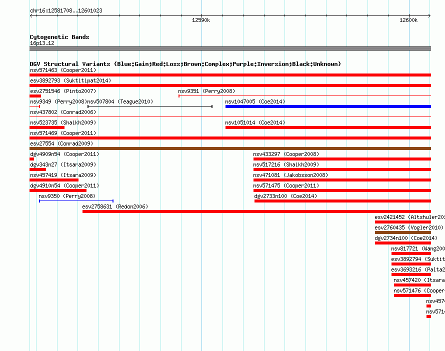Click esv3693216 (Palta) label
Screen dimensions: 445x351
click(418, 269)
